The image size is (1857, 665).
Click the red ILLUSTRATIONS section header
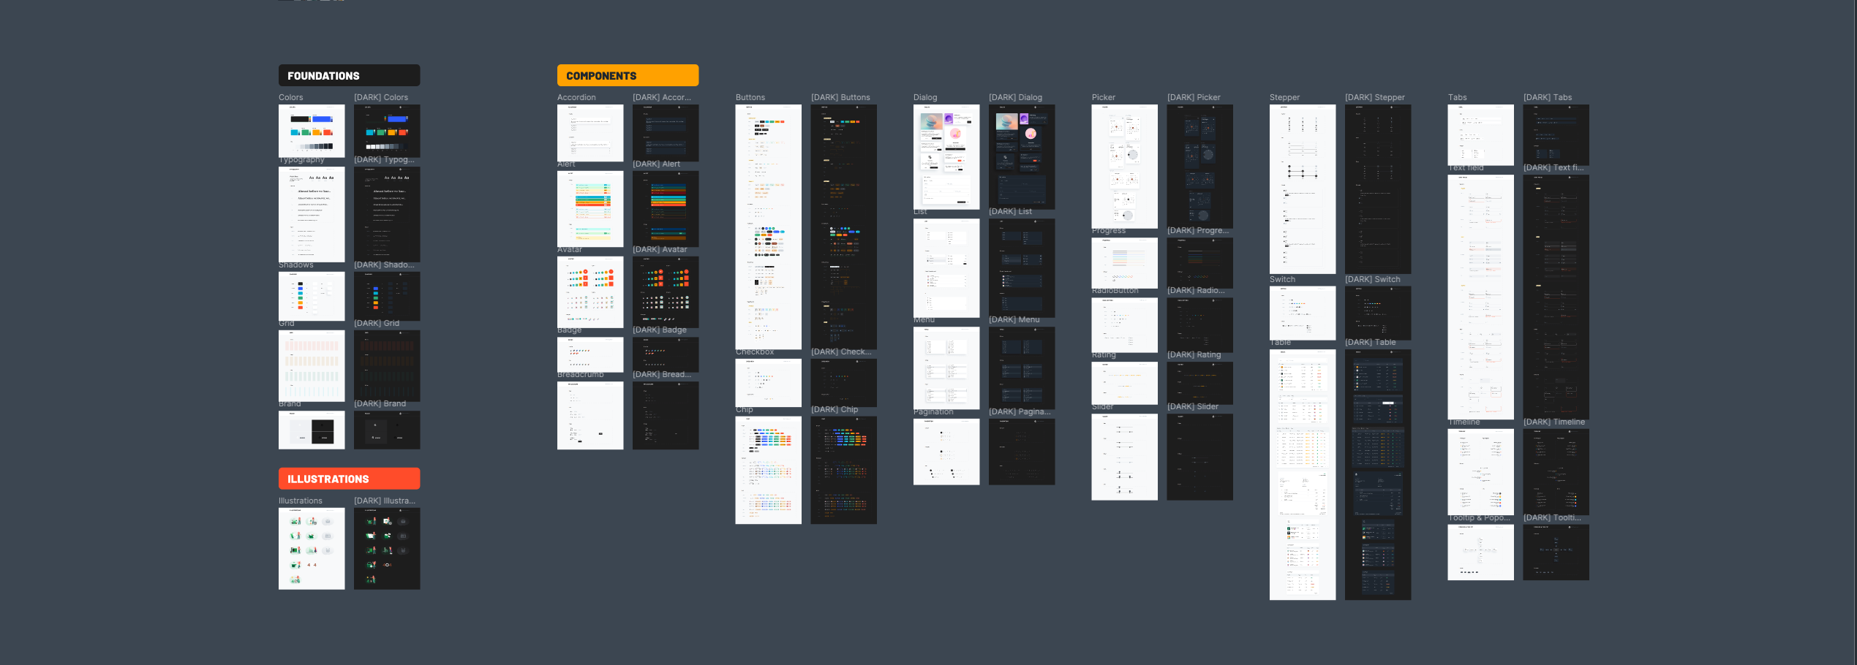point(349,479)
